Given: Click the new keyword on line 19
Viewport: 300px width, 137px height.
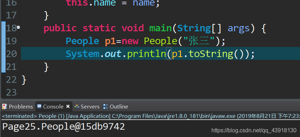Looking at the screenshot, I should tap(130, 41).
